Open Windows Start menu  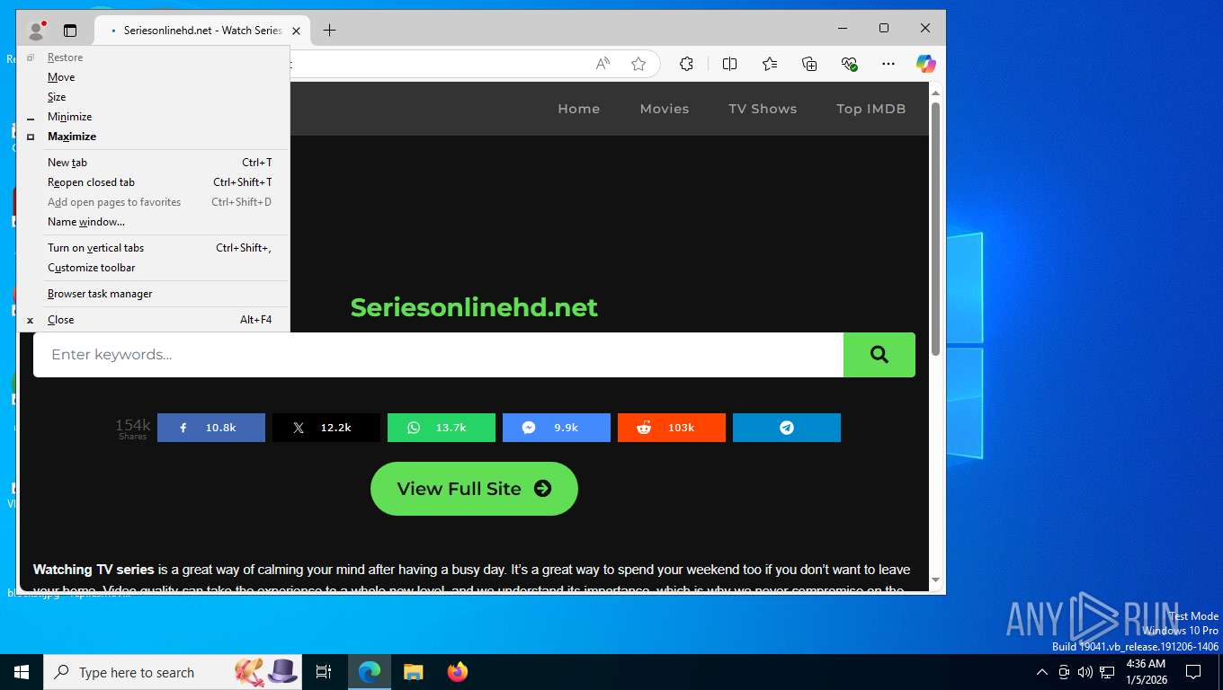pos(22,672)
